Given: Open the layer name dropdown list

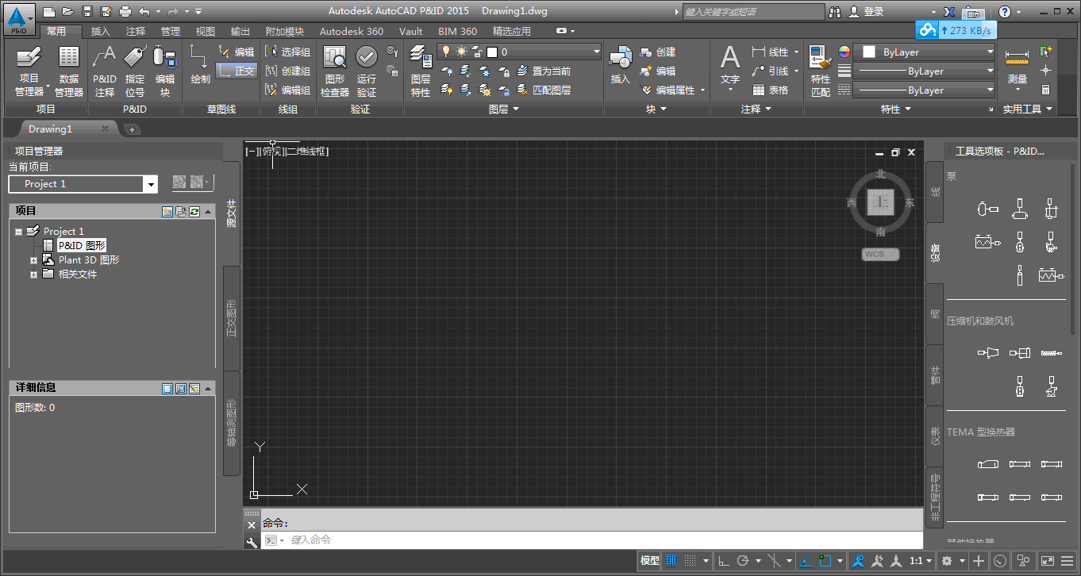Looking at the screenshot, I should [x=597, y=52].
